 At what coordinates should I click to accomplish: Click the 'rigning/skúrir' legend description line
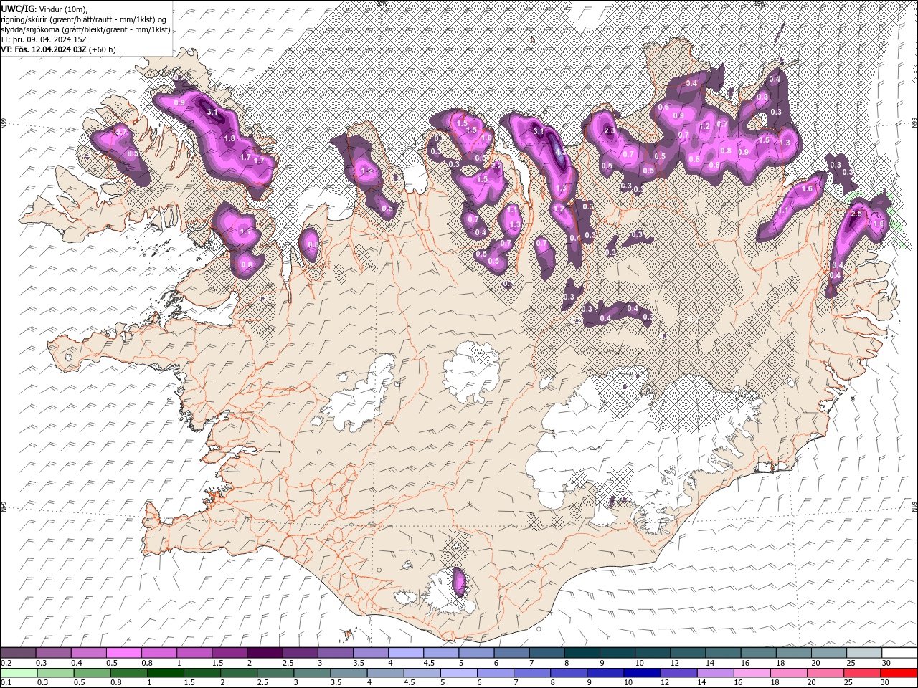click(x=85, y=19)
